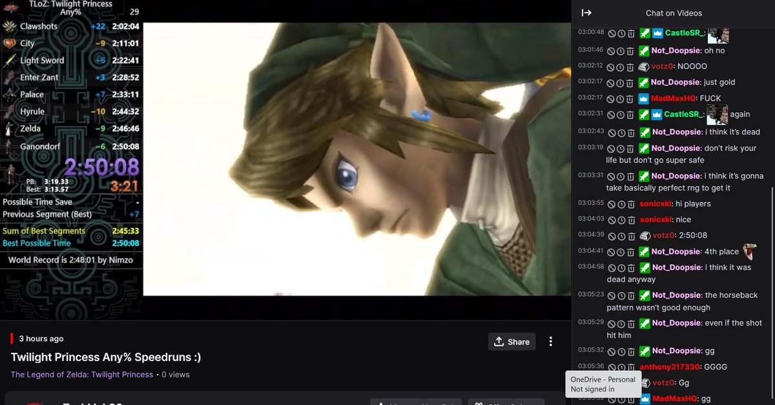Click the Zelda split icon
The width and height of the screenshot is (775, 405).
pyautogui.click(x=8, y=128)
